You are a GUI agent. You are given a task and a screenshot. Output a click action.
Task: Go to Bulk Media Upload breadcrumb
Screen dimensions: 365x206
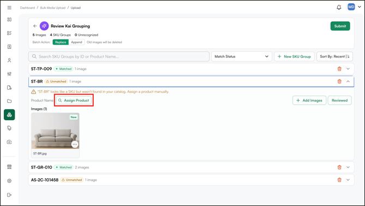tap(53, 8)
